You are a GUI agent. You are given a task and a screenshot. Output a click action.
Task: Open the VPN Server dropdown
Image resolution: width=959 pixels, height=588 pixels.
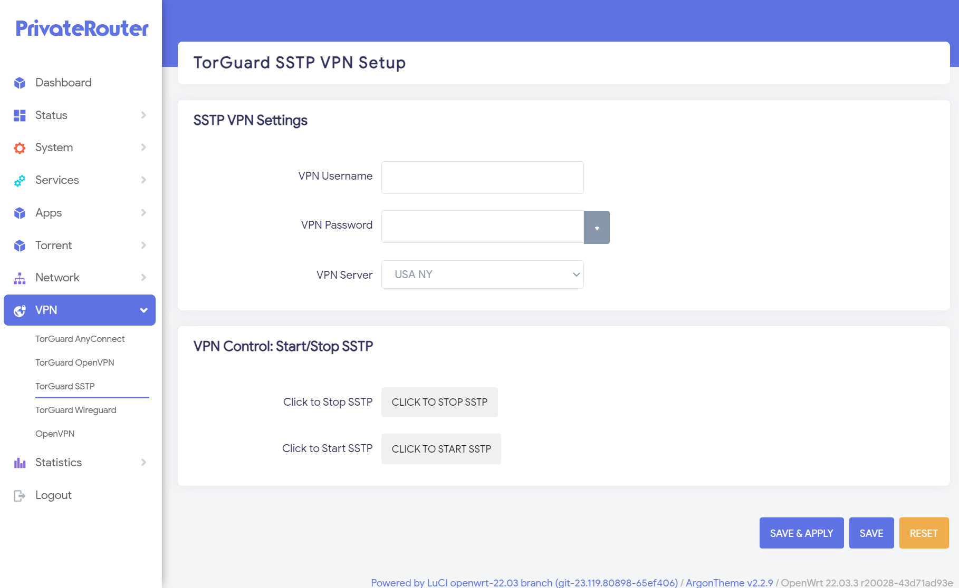[x=482, y=274]
